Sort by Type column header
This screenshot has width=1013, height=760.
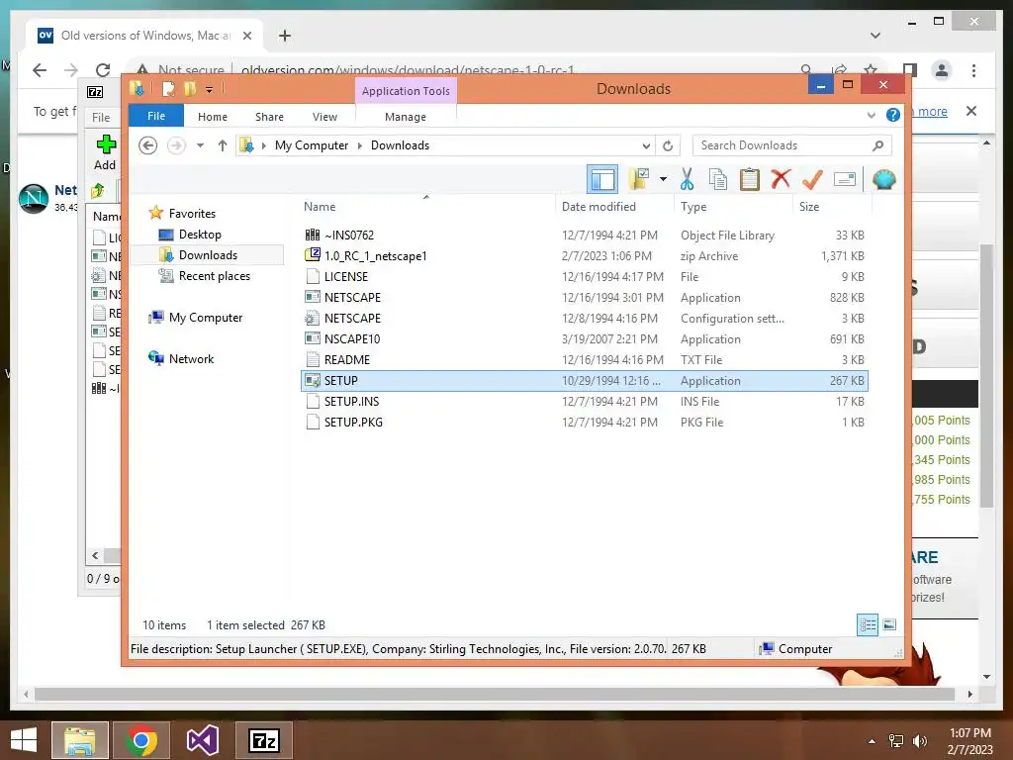tap(733, 206)
